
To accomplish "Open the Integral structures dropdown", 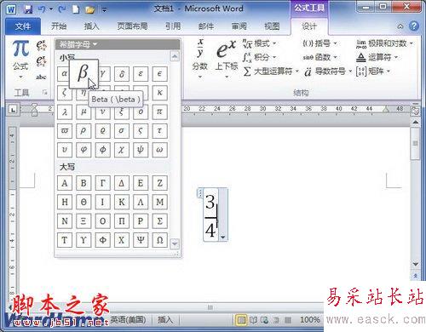I will point(259,57).
